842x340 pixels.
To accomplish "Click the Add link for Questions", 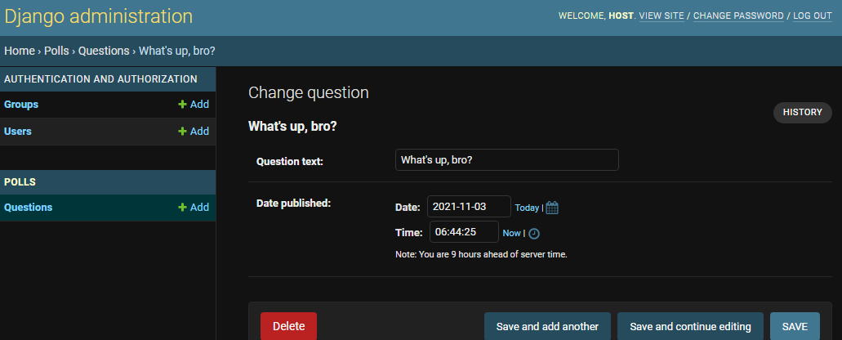I will coord(194,208).
